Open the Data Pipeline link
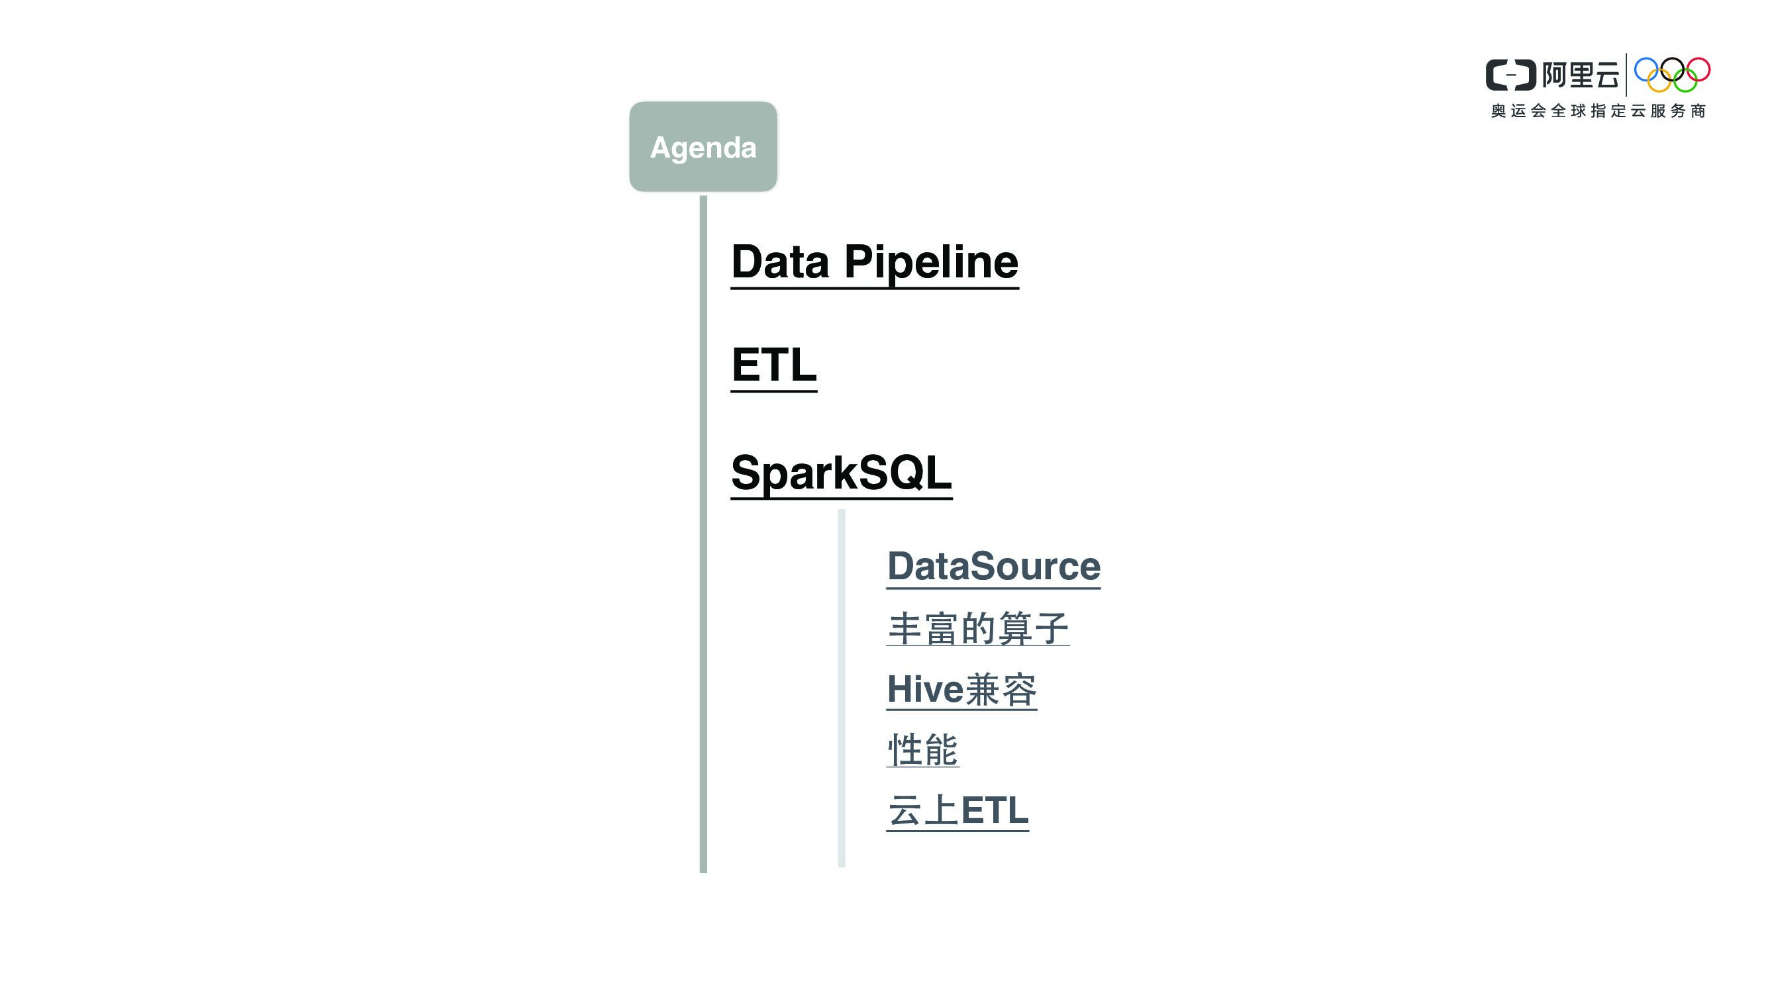1766x993 pixels. 874,262
